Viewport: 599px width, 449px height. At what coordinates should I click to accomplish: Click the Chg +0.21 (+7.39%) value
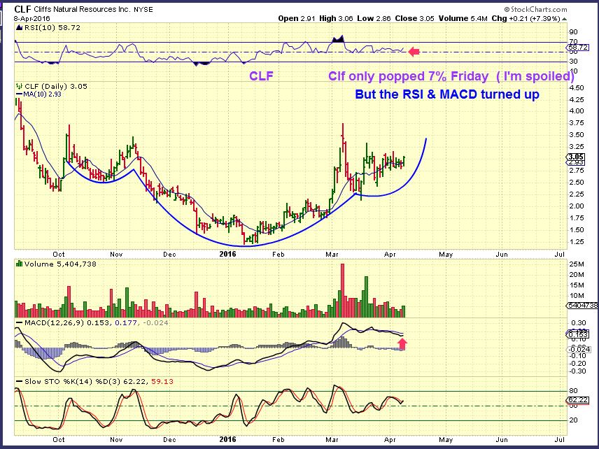tap(526, 18)
